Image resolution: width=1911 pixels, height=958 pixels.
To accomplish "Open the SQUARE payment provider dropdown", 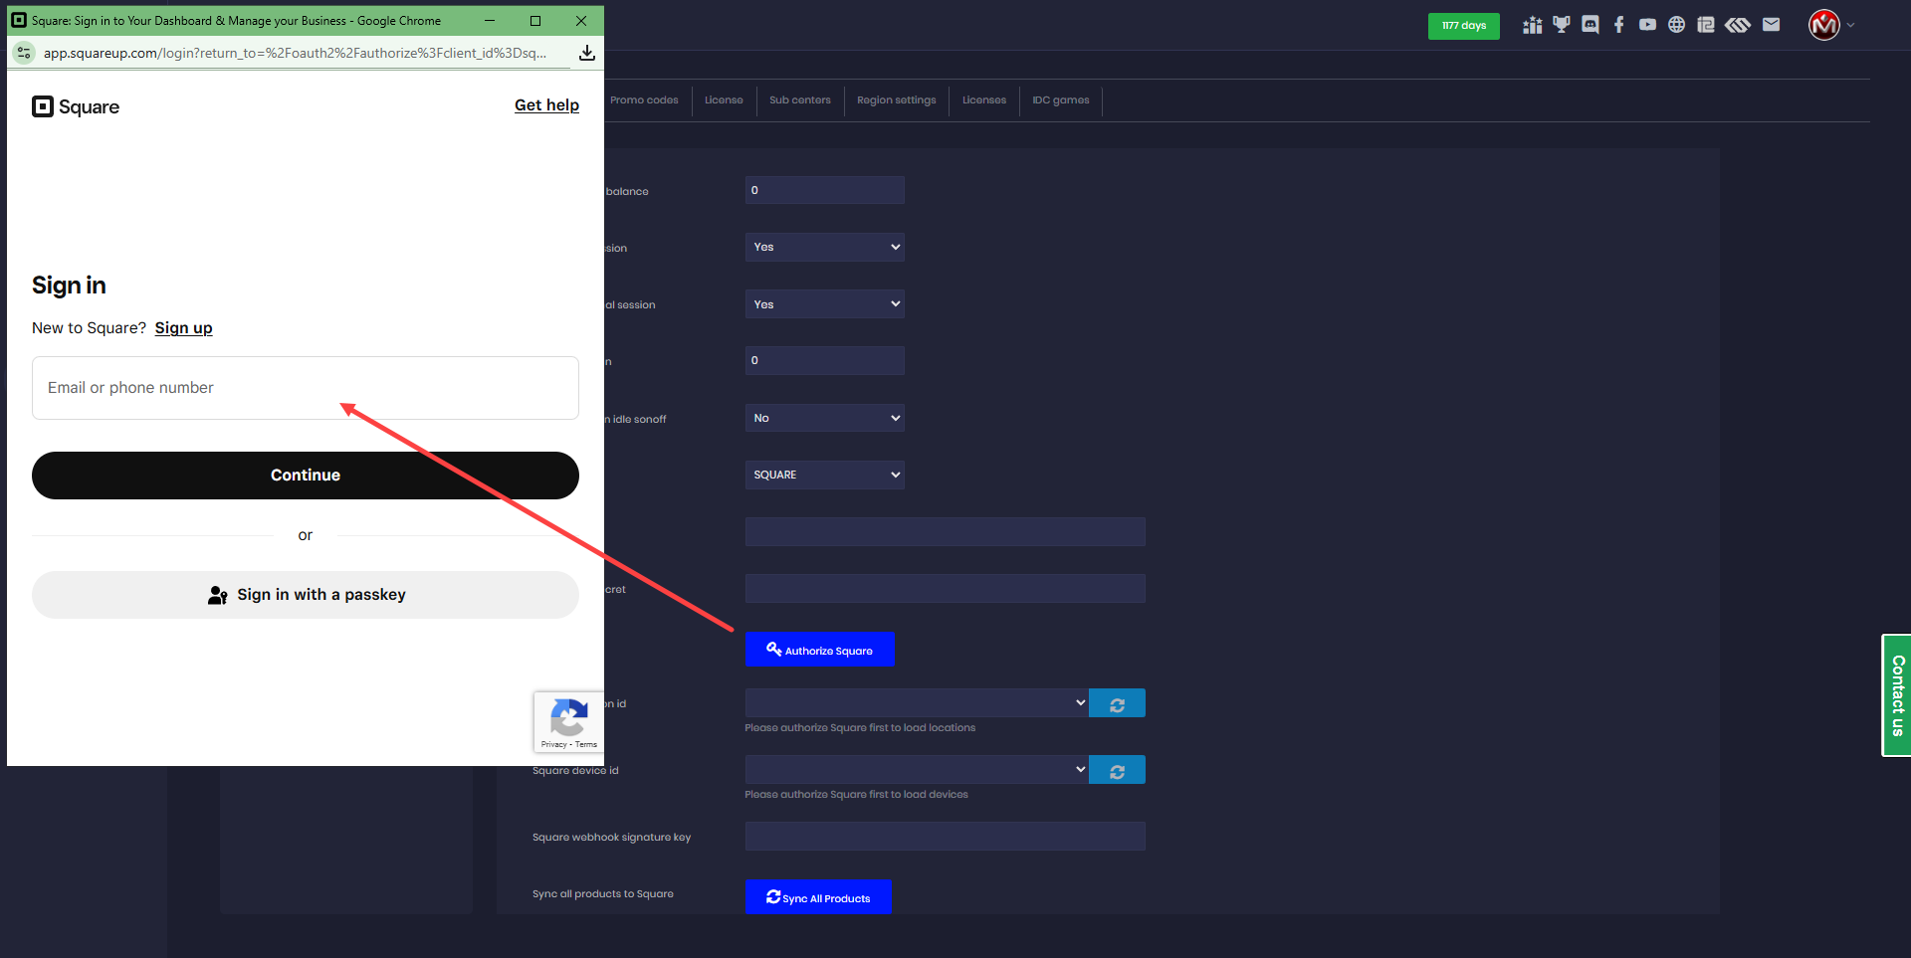I will (824, 475).
